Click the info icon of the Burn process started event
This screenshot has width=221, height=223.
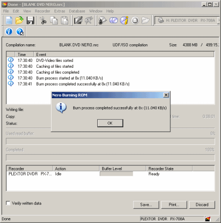pyautogui.click(x=11, y=78)
